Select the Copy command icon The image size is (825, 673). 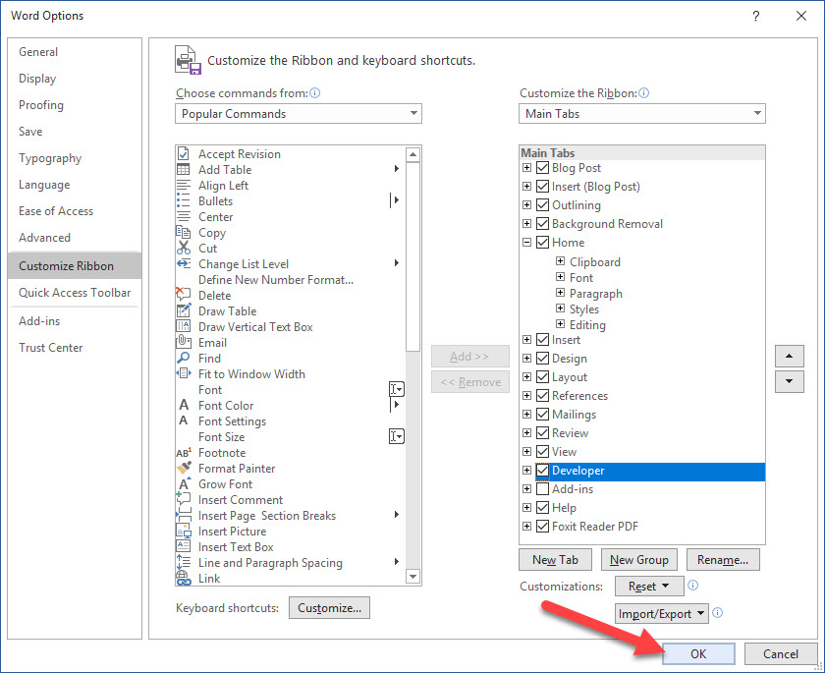coord(183,232)
